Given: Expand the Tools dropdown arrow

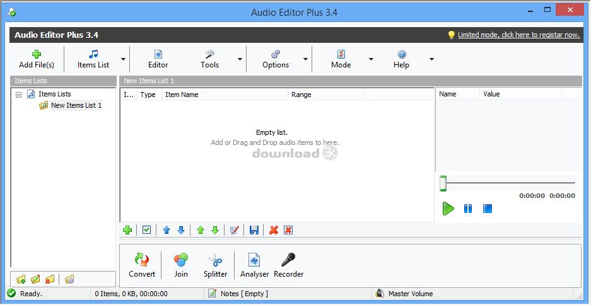Looking at the screenshot, I should 240,59.
